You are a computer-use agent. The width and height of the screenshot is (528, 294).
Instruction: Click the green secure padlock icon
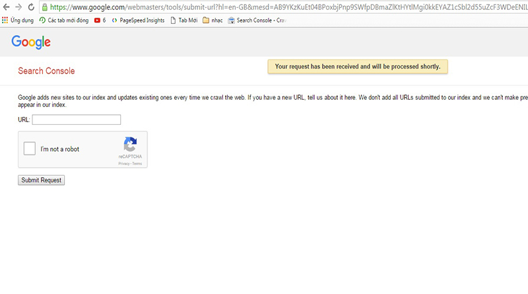(x=44, y=7)
